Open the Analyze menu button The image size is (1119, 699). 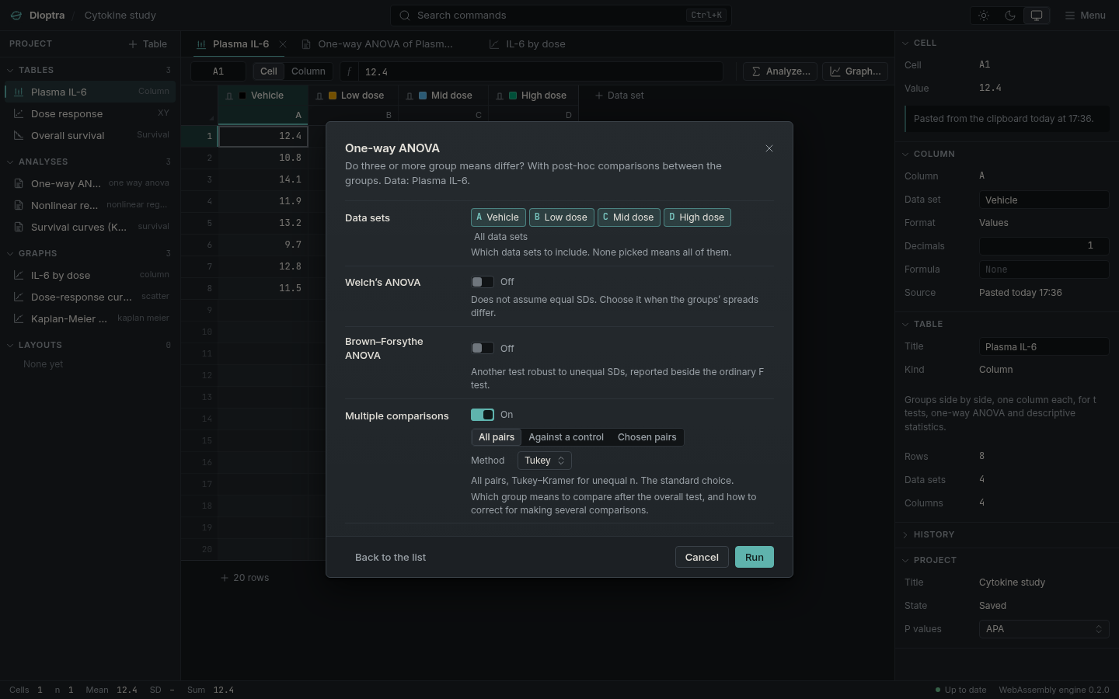(780, 71)
